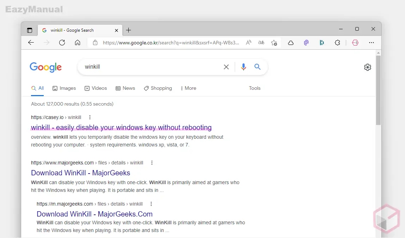
Task: Switch to the Images search tab
Action: [64, 88]
